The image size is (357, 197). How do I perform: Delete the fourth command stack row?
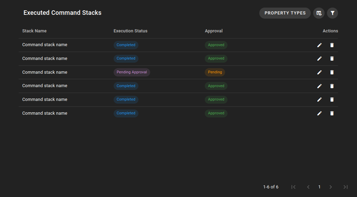pos(332,86)
